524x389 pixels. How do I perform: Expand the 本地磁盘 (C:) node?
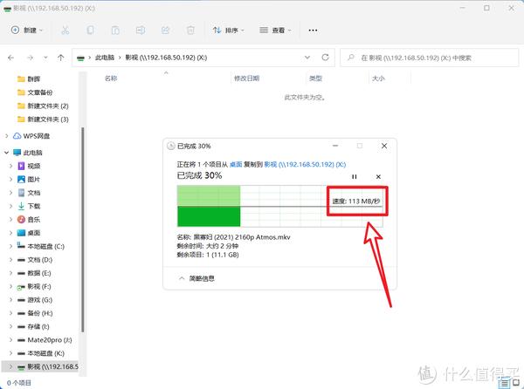(11, 246)
